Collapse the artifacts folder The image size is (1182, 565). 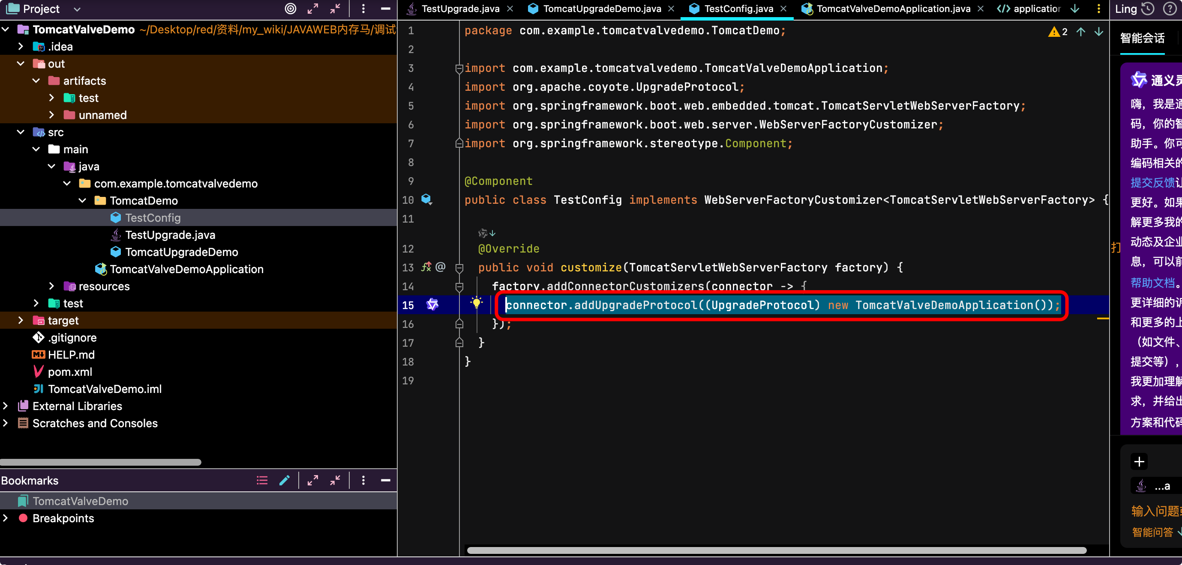(x=36, y=80)
